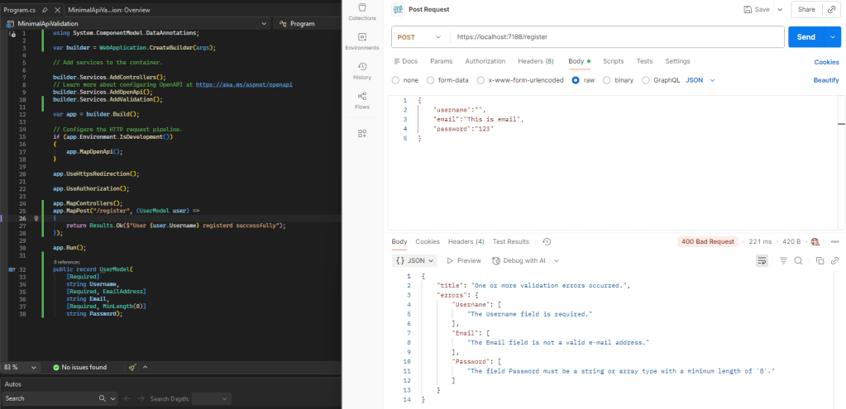
Task: Open the Environments sidebar panel
Action: click(361, 41)
